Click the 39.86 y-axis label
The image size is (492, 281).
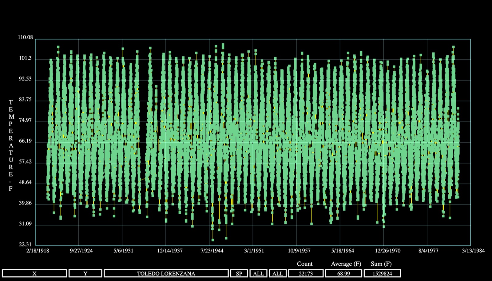[x=25, y=203]
